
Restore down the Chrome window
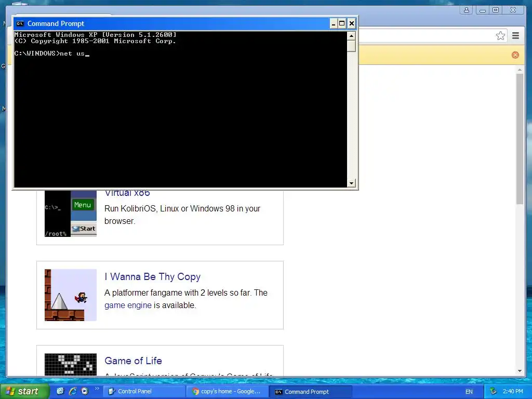coord(496,10)
